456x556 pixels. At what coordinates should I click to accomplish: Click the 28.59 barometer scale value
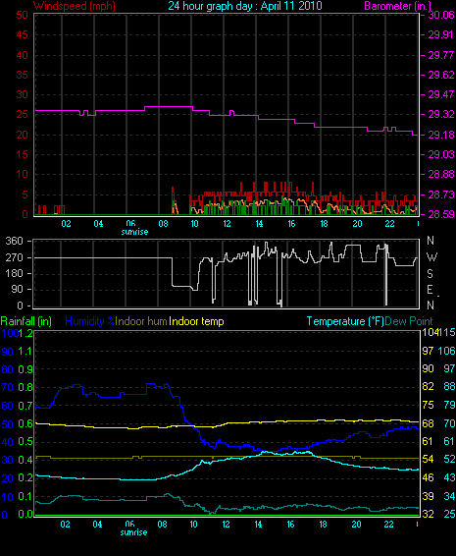tap(441, 214)
